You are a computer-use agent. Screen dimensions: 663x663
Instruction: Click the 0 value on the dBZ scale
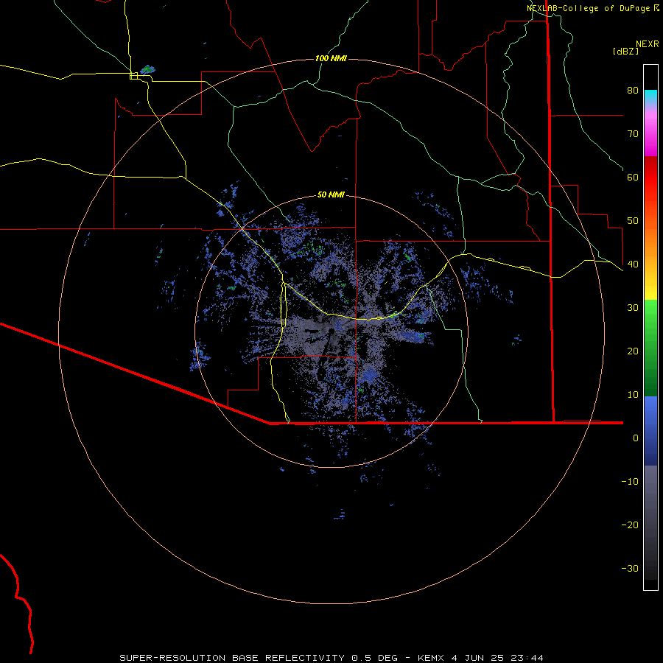(x=636, y=438)
